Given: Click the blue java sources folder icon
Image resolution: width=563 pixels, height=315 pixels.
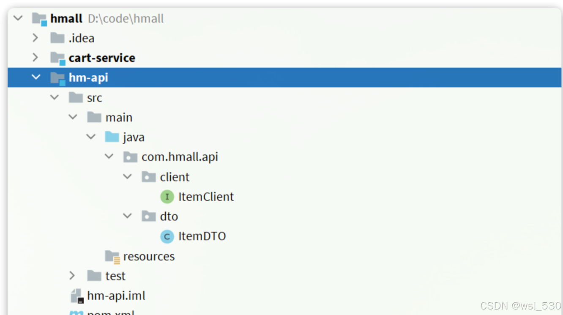Looking at the screenshot, I should 112,137.
